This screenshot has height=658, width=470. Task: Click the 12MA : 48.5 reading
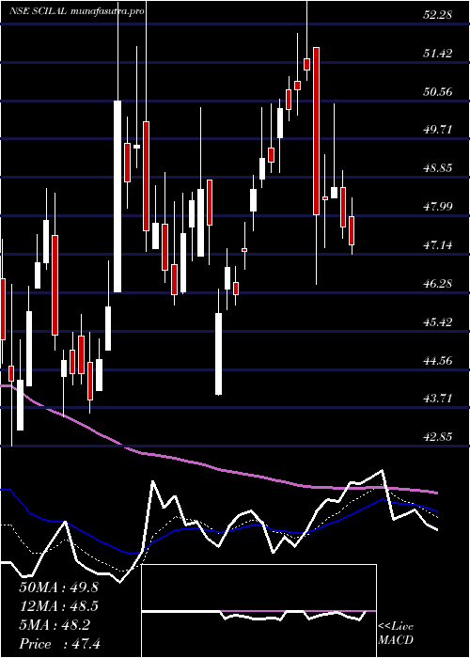coord(58,606)
